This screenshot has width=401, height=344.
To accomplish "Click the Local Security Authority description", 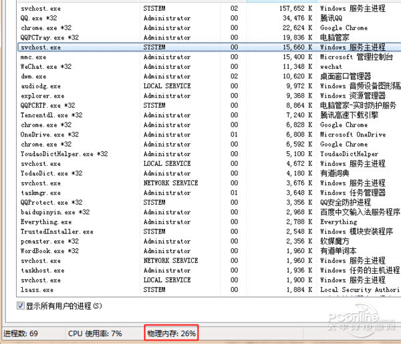I will click(360, 290).
